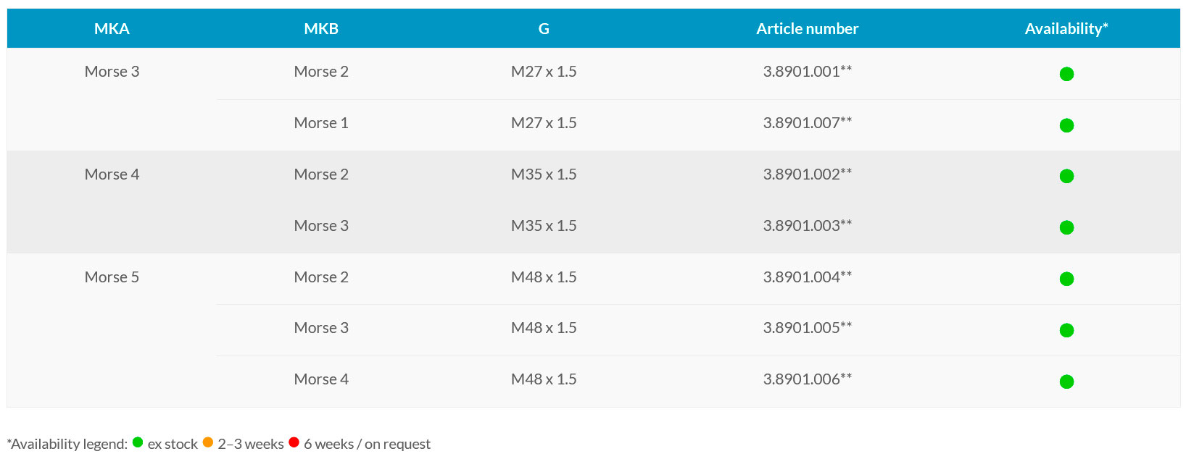Click the green availability dot for 3.8901.006

[x=1066, y=382]
